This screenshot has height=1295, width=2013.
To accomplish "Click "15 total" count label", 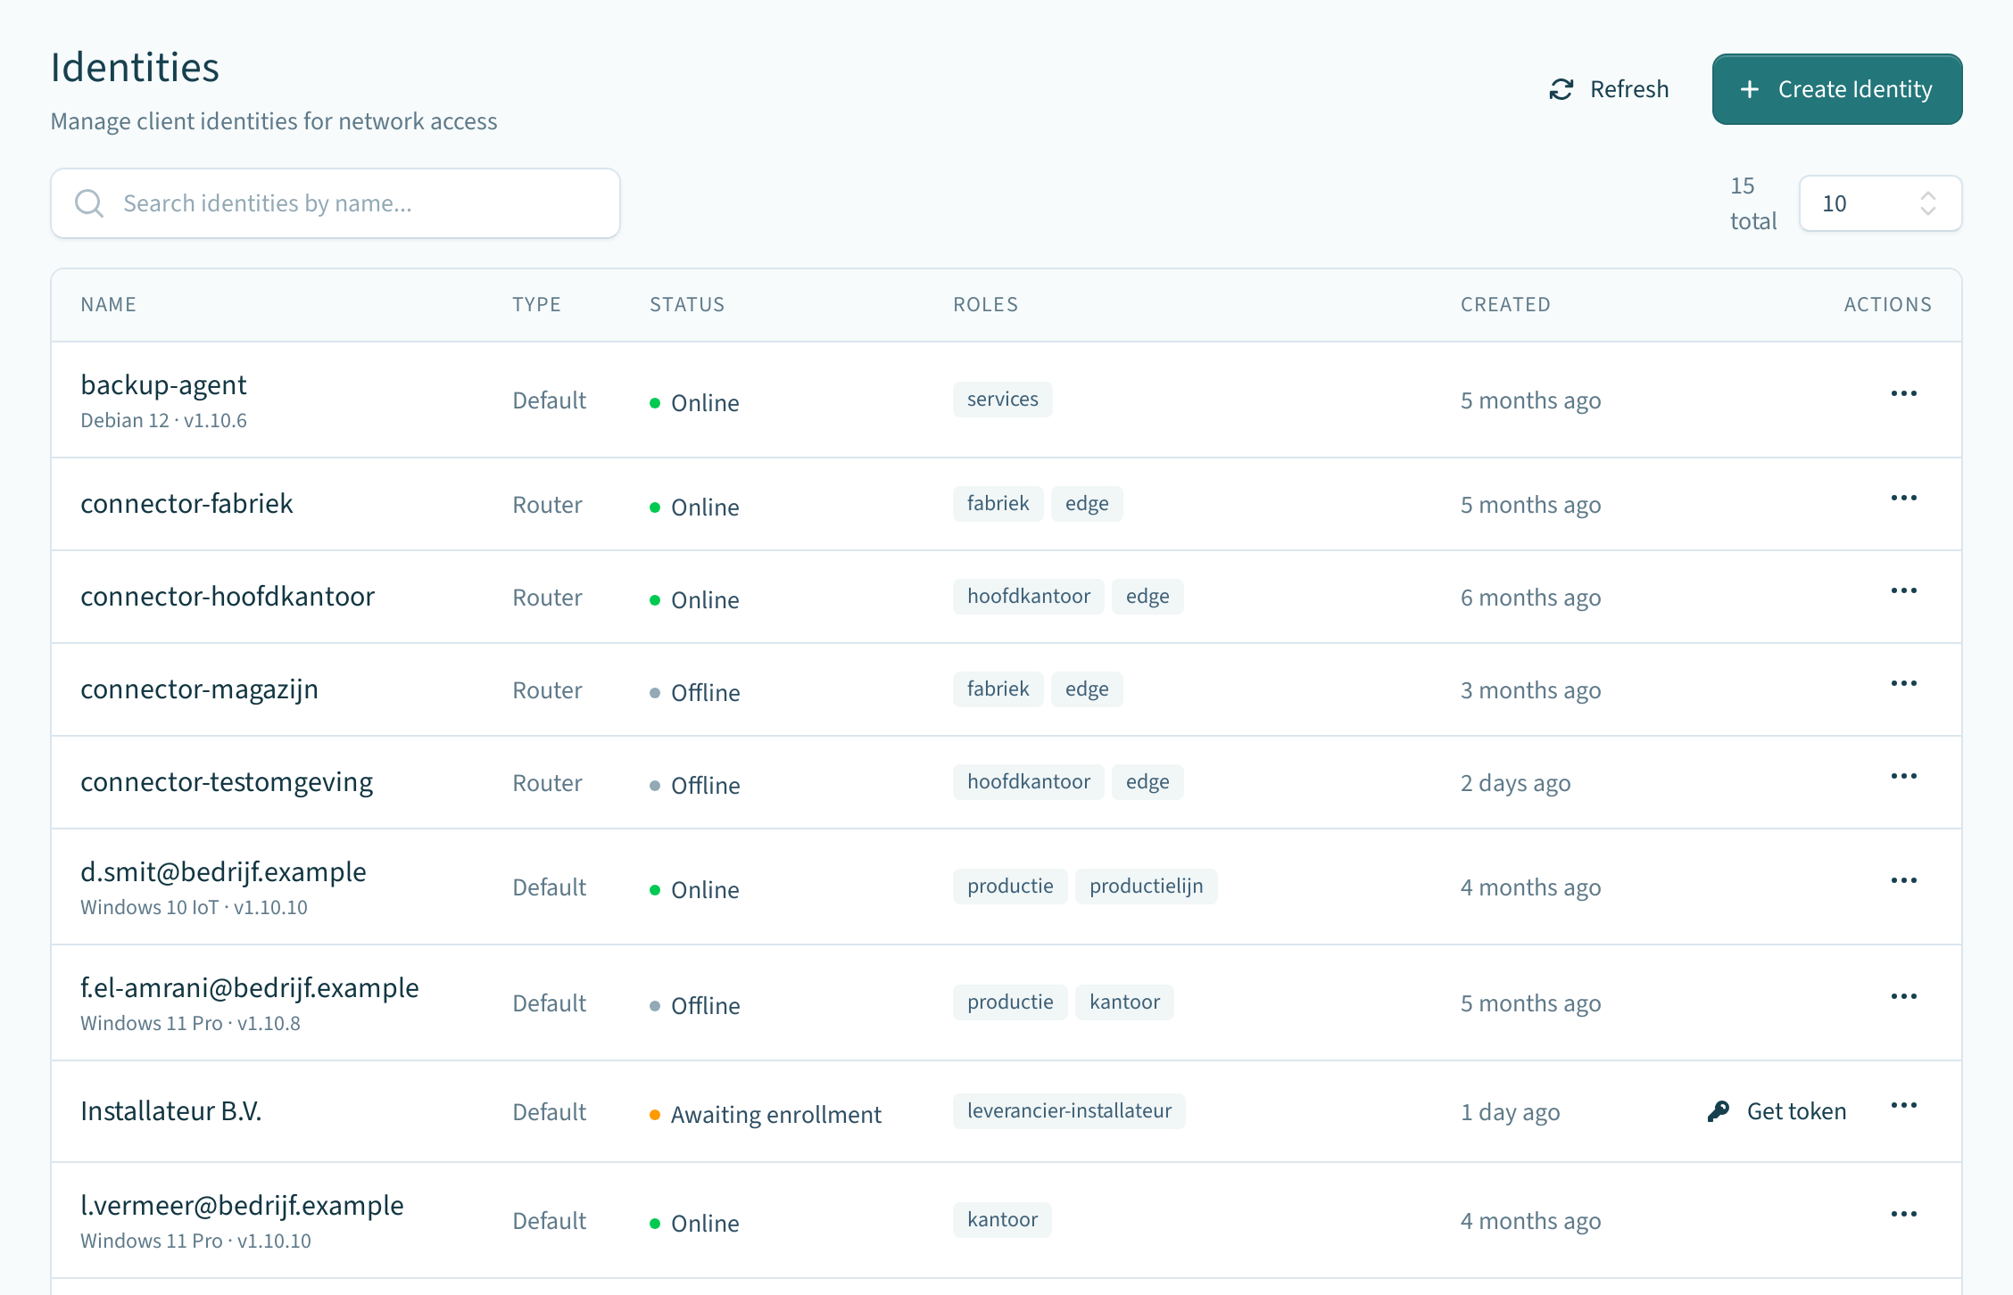I will 1753,203.
